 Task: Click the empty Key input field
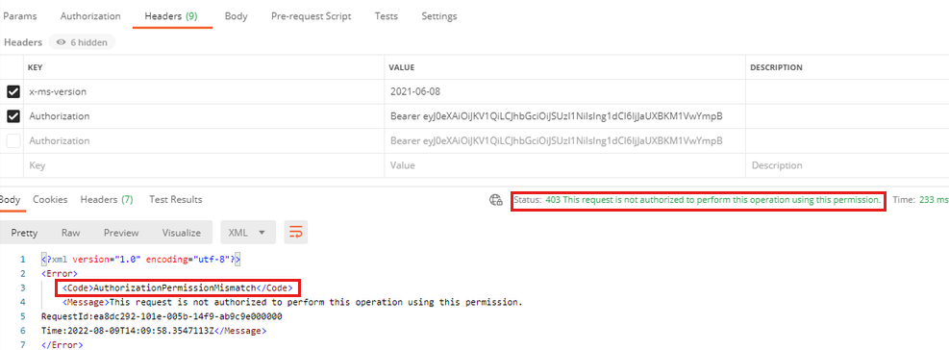204,165
